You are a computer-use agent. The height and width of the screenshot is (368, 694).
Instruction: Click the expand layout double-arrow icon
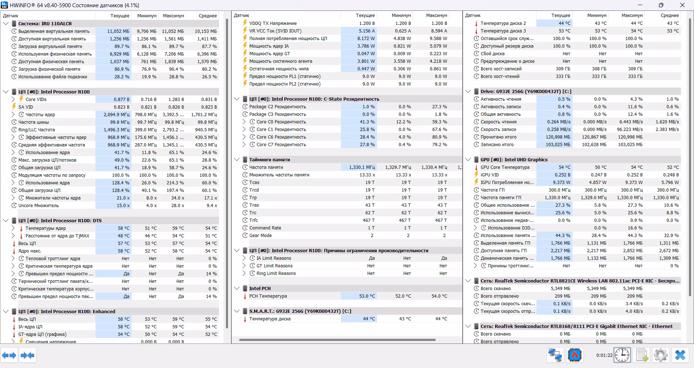(x=9, y=355)
